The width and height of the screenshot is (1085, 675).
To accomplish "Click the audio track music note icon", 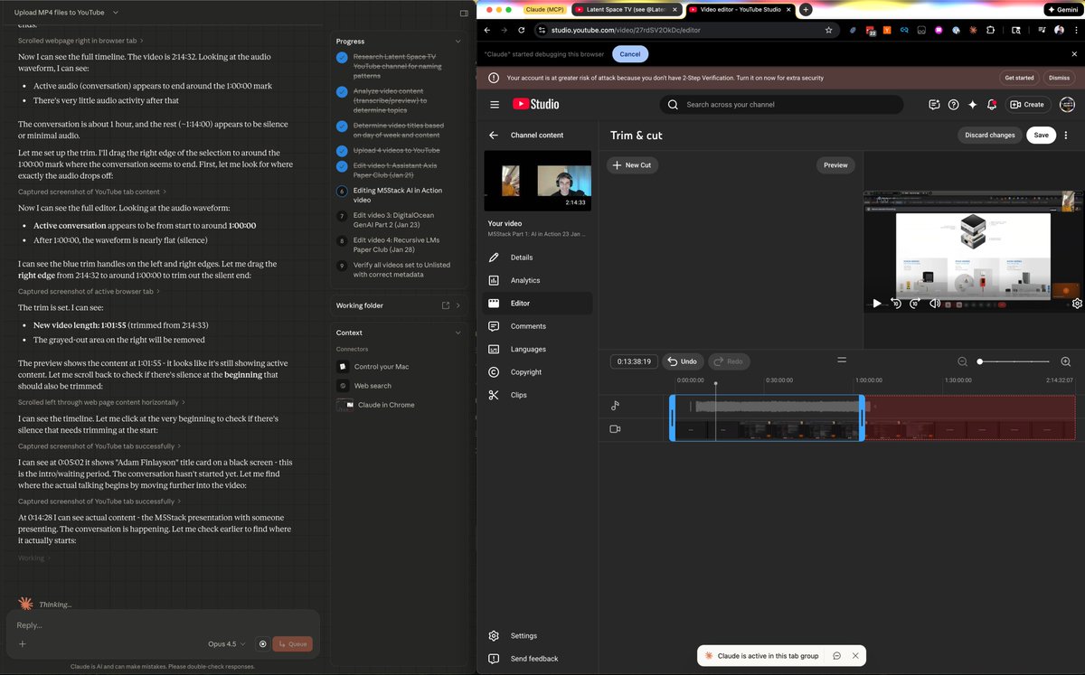I will click(615, 406).
